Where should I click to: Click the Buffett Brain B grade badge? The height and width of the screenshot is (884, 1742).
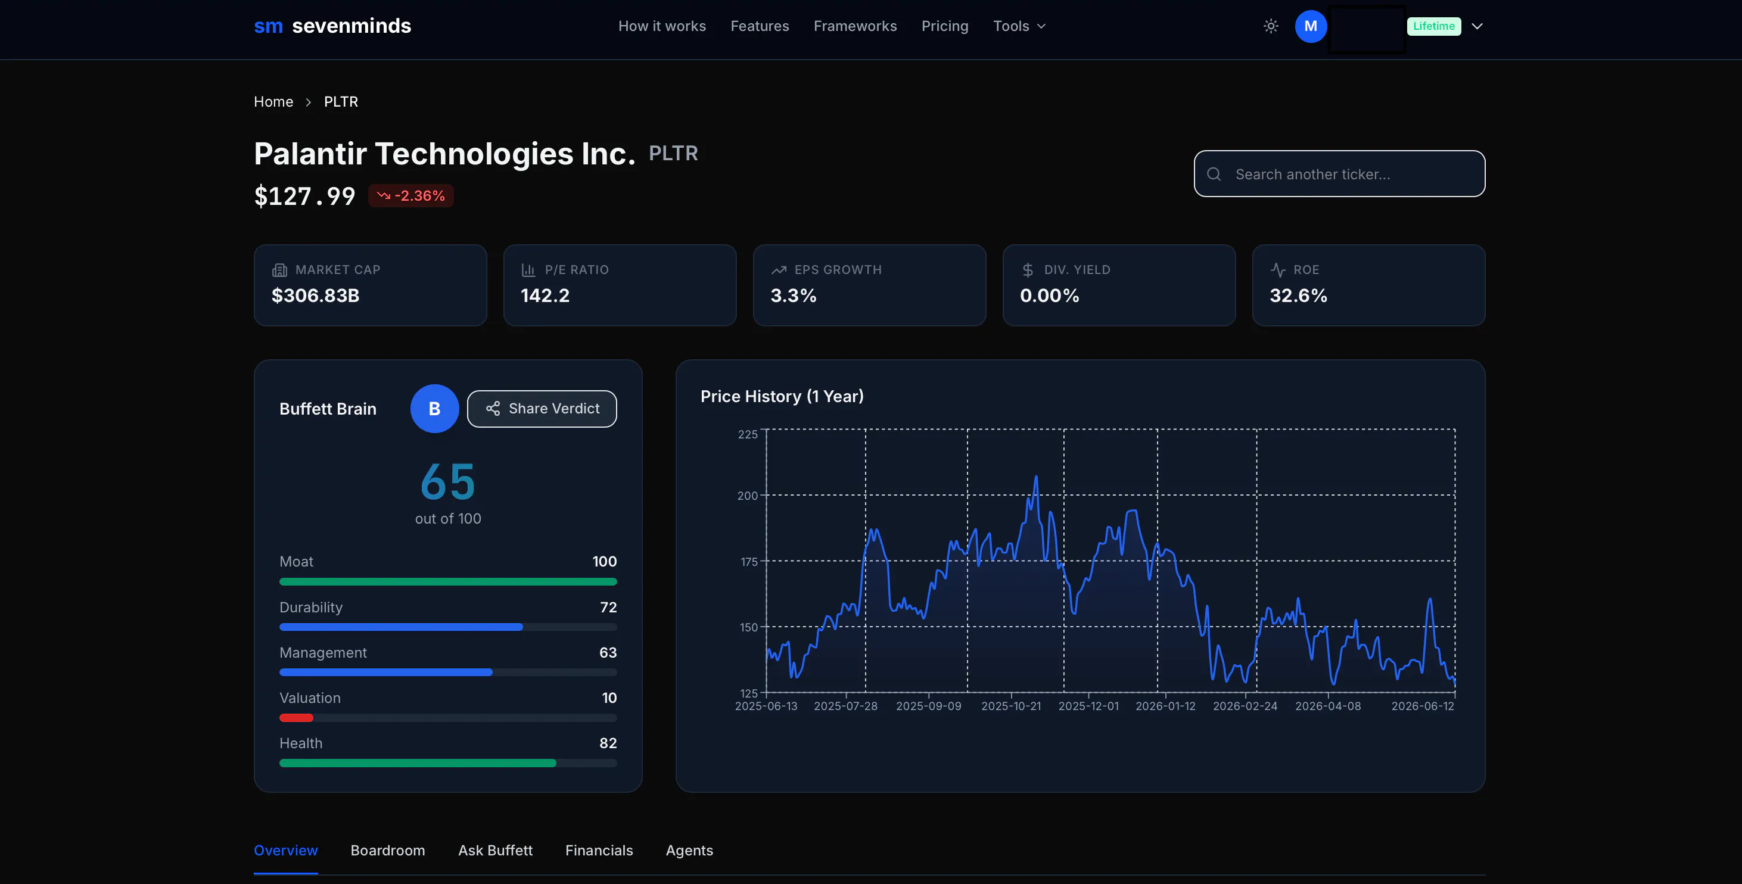[x=434, y=409]
